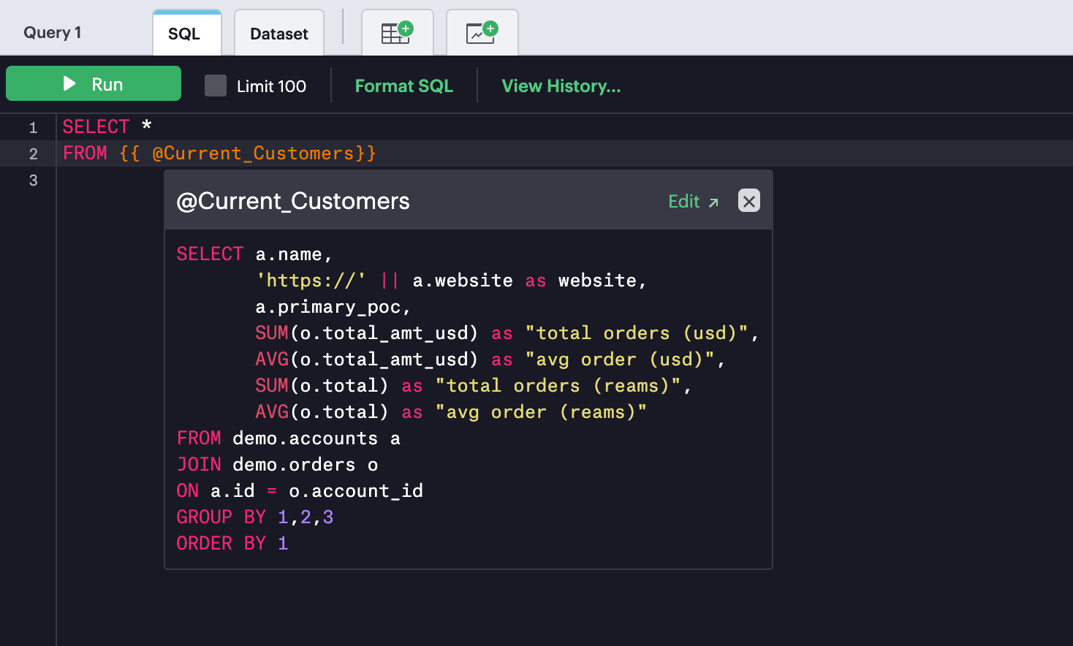
Task: Click the "avg order (reams)" alias line
Action: pyautogui.click(x=451, y=412)
